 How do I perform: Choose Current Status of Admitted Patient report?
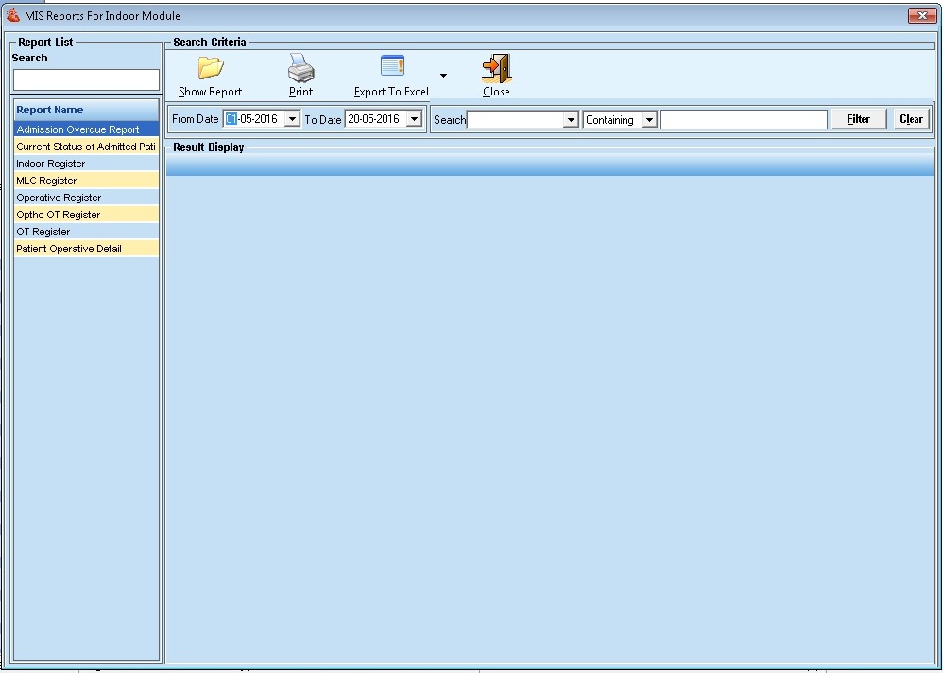pos(85,147)
